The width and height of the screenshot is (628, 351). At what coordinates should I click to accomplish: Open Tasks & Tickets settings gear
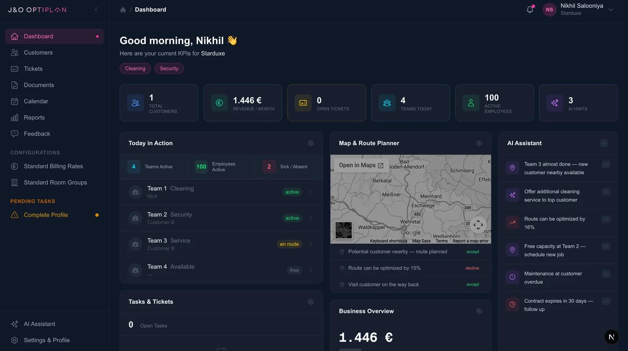pyautogui.click(x=311, y=302)
